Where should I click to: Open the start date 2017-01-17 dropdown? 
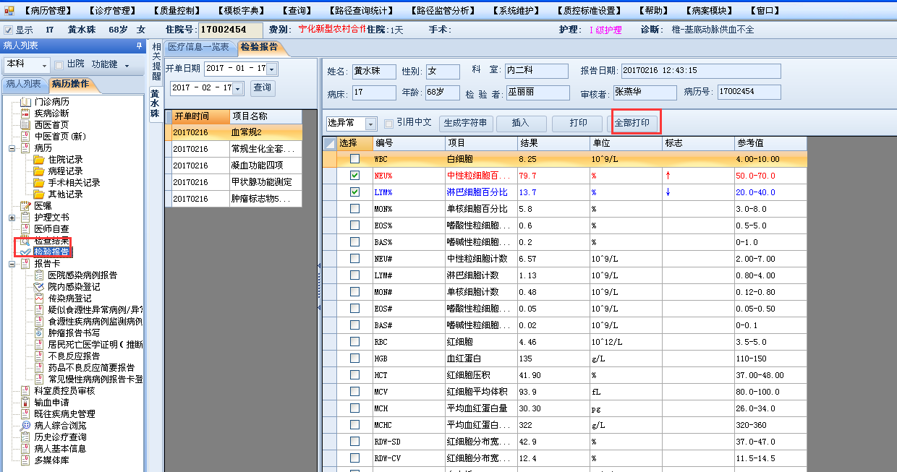(x=271, y=69)
